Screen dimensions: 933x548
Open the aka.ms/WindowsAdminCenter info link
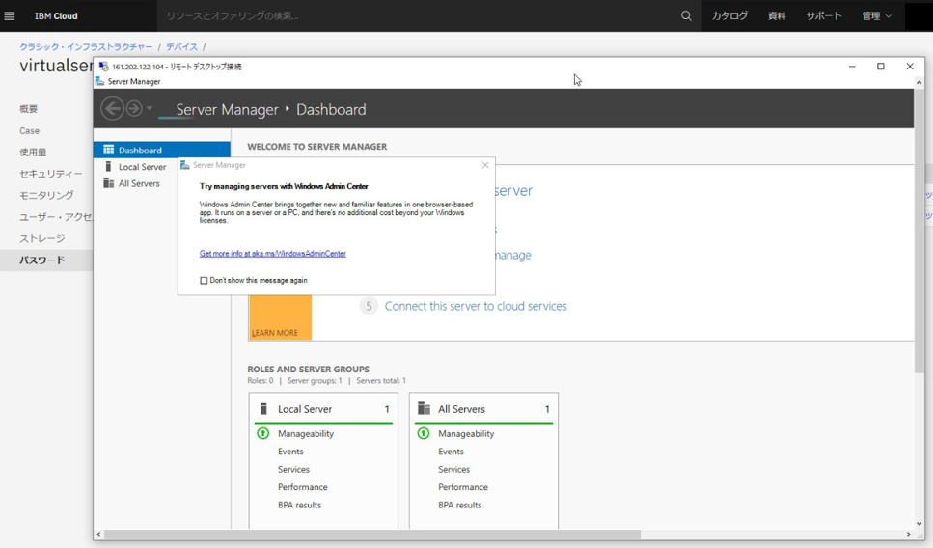coord(272,254)
